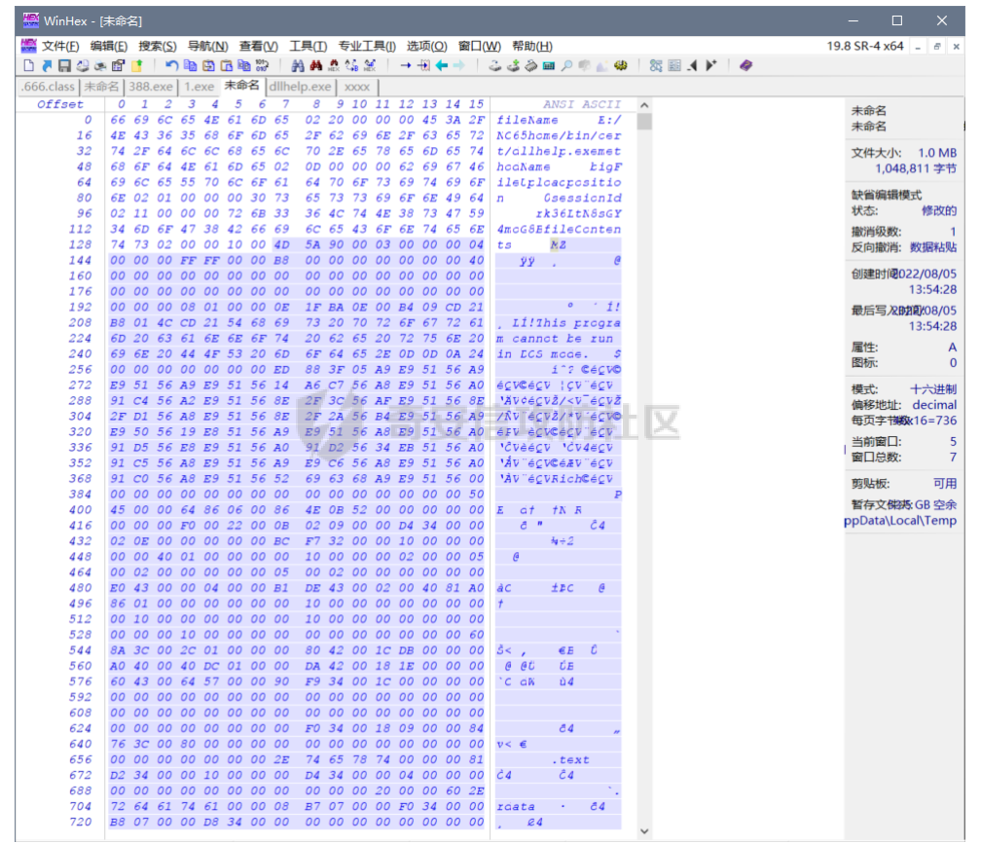The height and width of the screenshot is (844, 981).
Task: Click "fileName" in the ASCII column
Action: (x=527, y=120)
